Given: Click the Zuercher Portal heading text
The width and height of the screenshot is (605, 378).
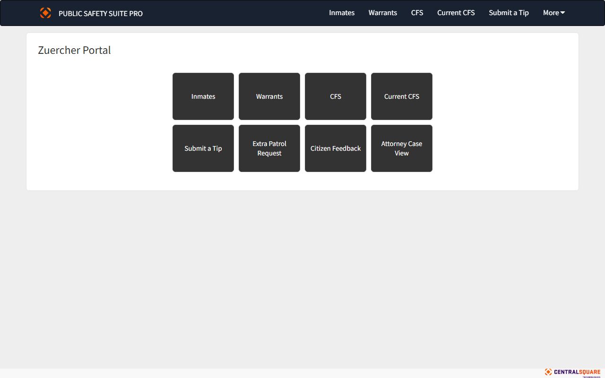Looking at the screenshot, I should (74, 50).
